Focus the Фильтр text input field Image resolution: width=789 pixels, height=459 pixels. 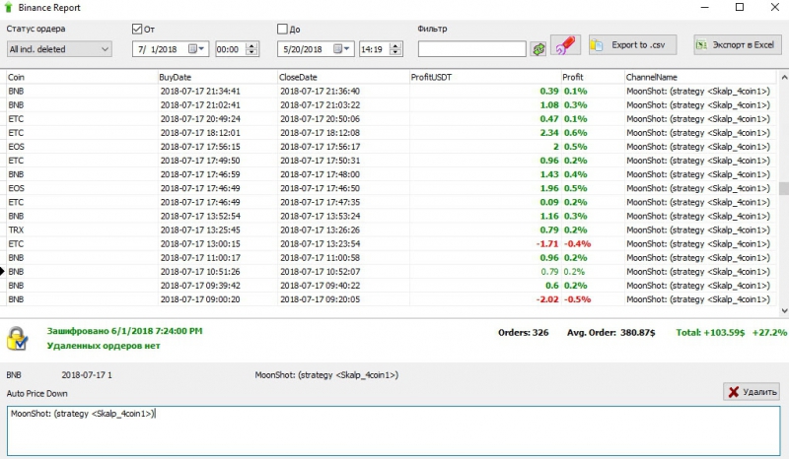472,49
